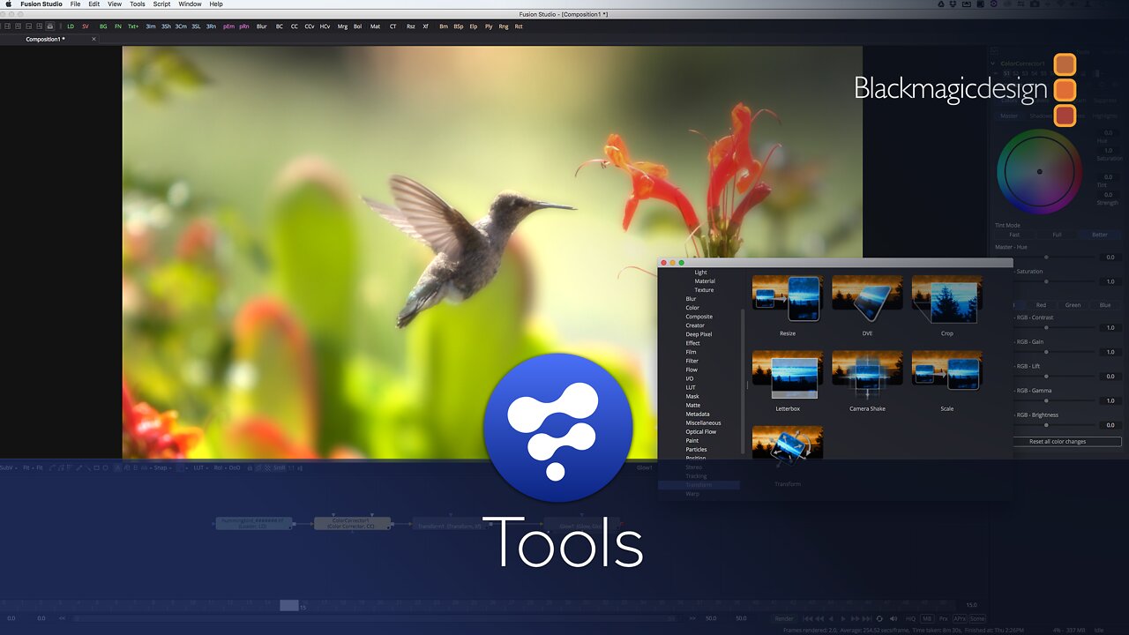Click the pEm particle emitter tool

point(228,26)
